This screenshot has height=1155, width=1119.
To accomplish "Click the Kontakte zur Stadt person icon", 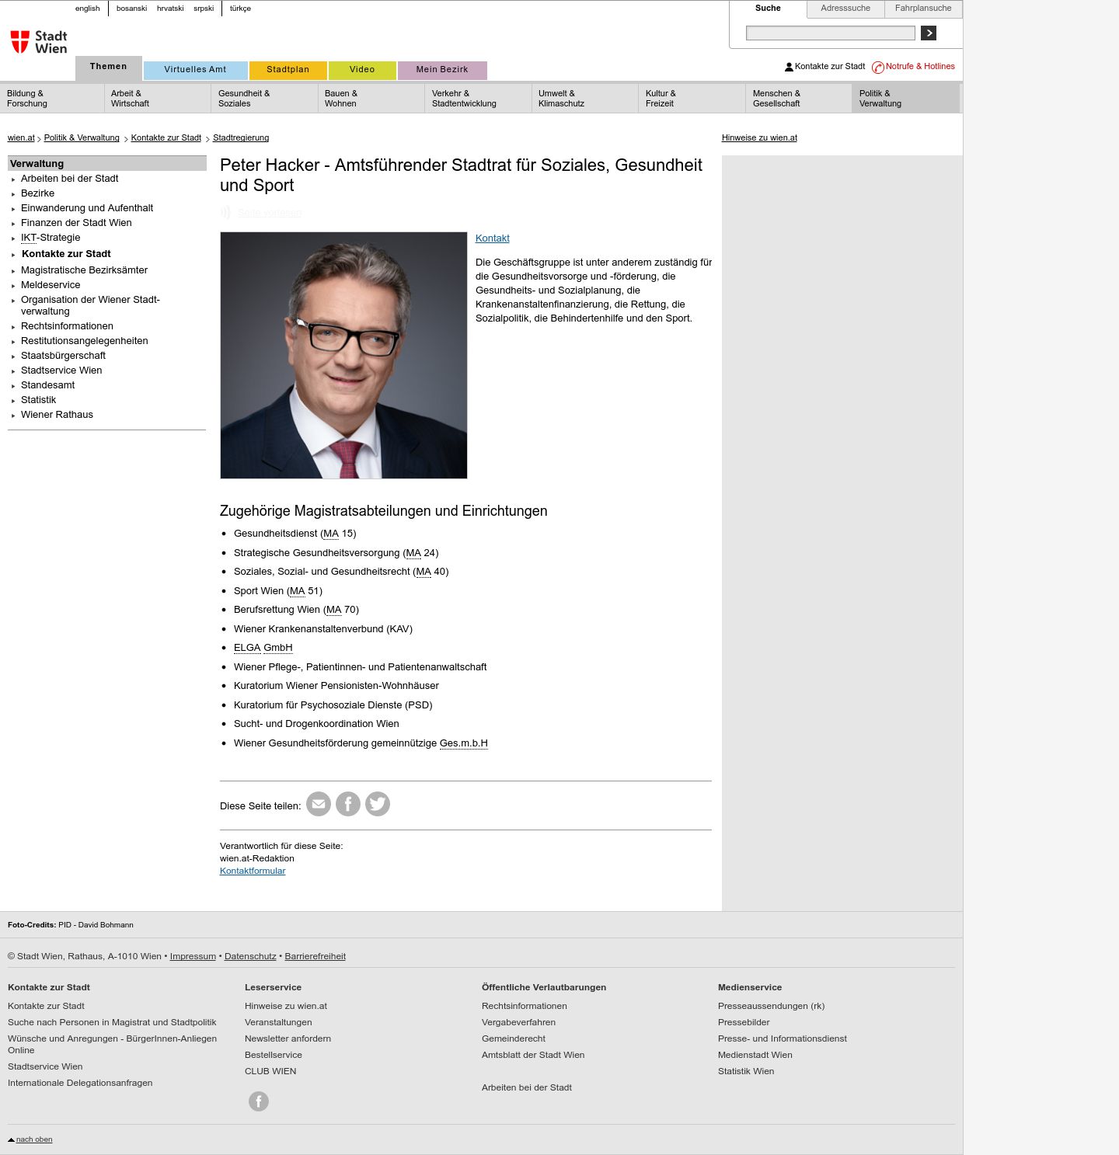I will [789, 67].
